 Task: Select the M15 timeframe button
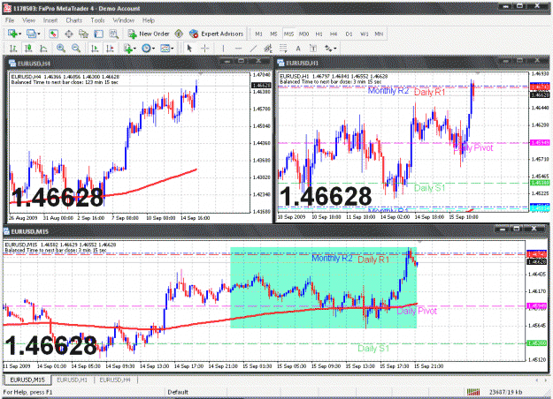tap(288, 34)
